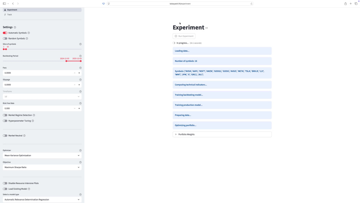
Task: Click the Backtesting Period end handle 2025-12-03
Action: click(81, 61)
